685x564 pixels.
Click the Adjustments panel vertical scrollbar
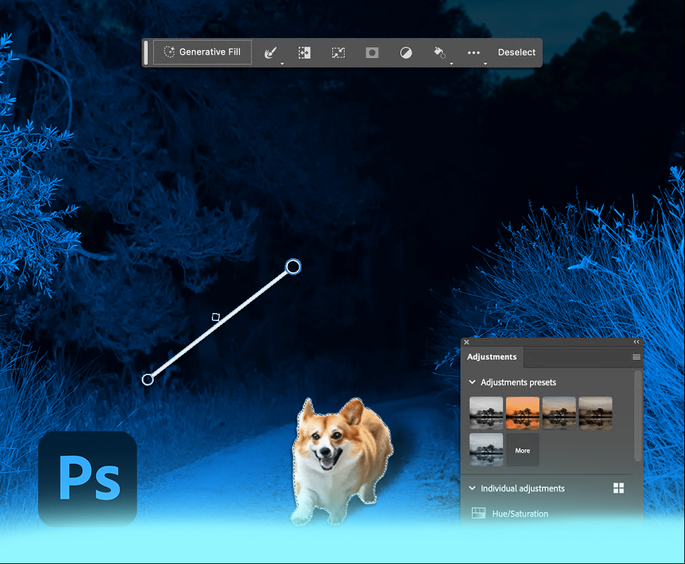click(x=638, y=415)
